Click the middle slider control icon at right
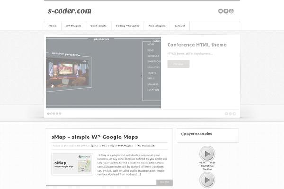The height and width of the screenshot is (189, 284). (230, 114)
